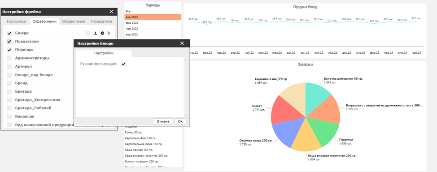Screen dimensions: 437x172
Task: Click the май.23 axis label
Action: [x=416, y=52]
